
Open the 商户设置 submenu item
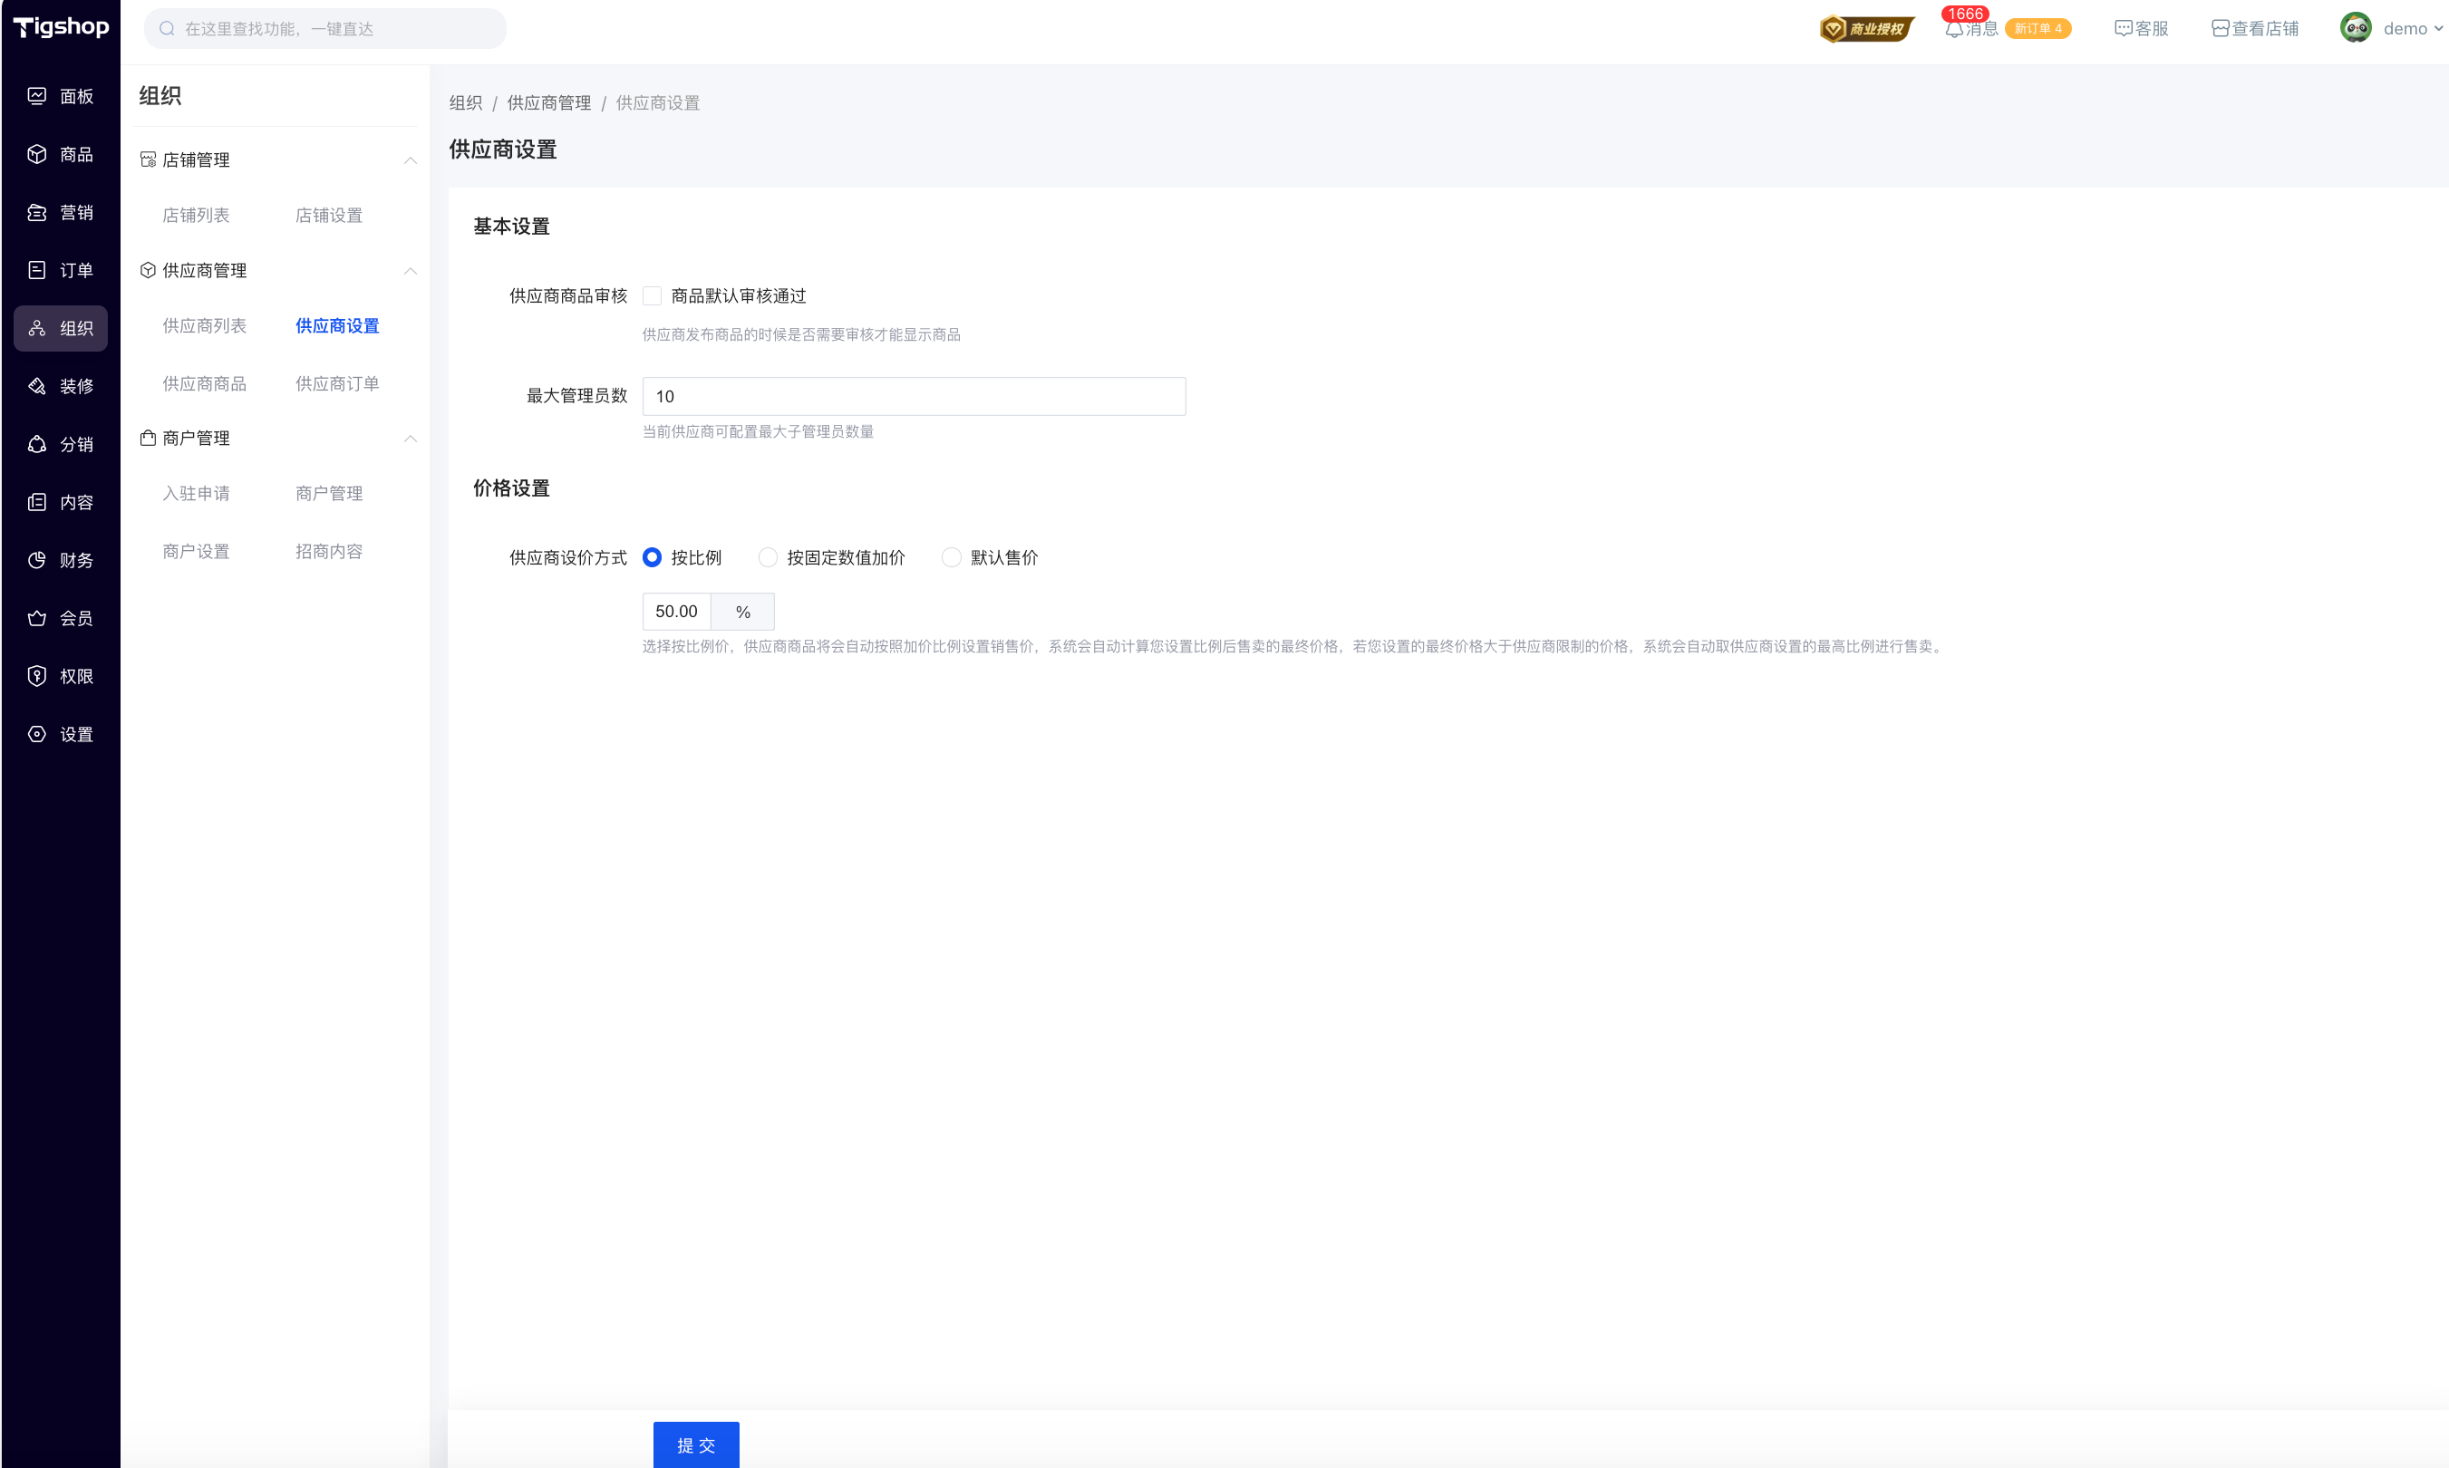pos(196,551)
